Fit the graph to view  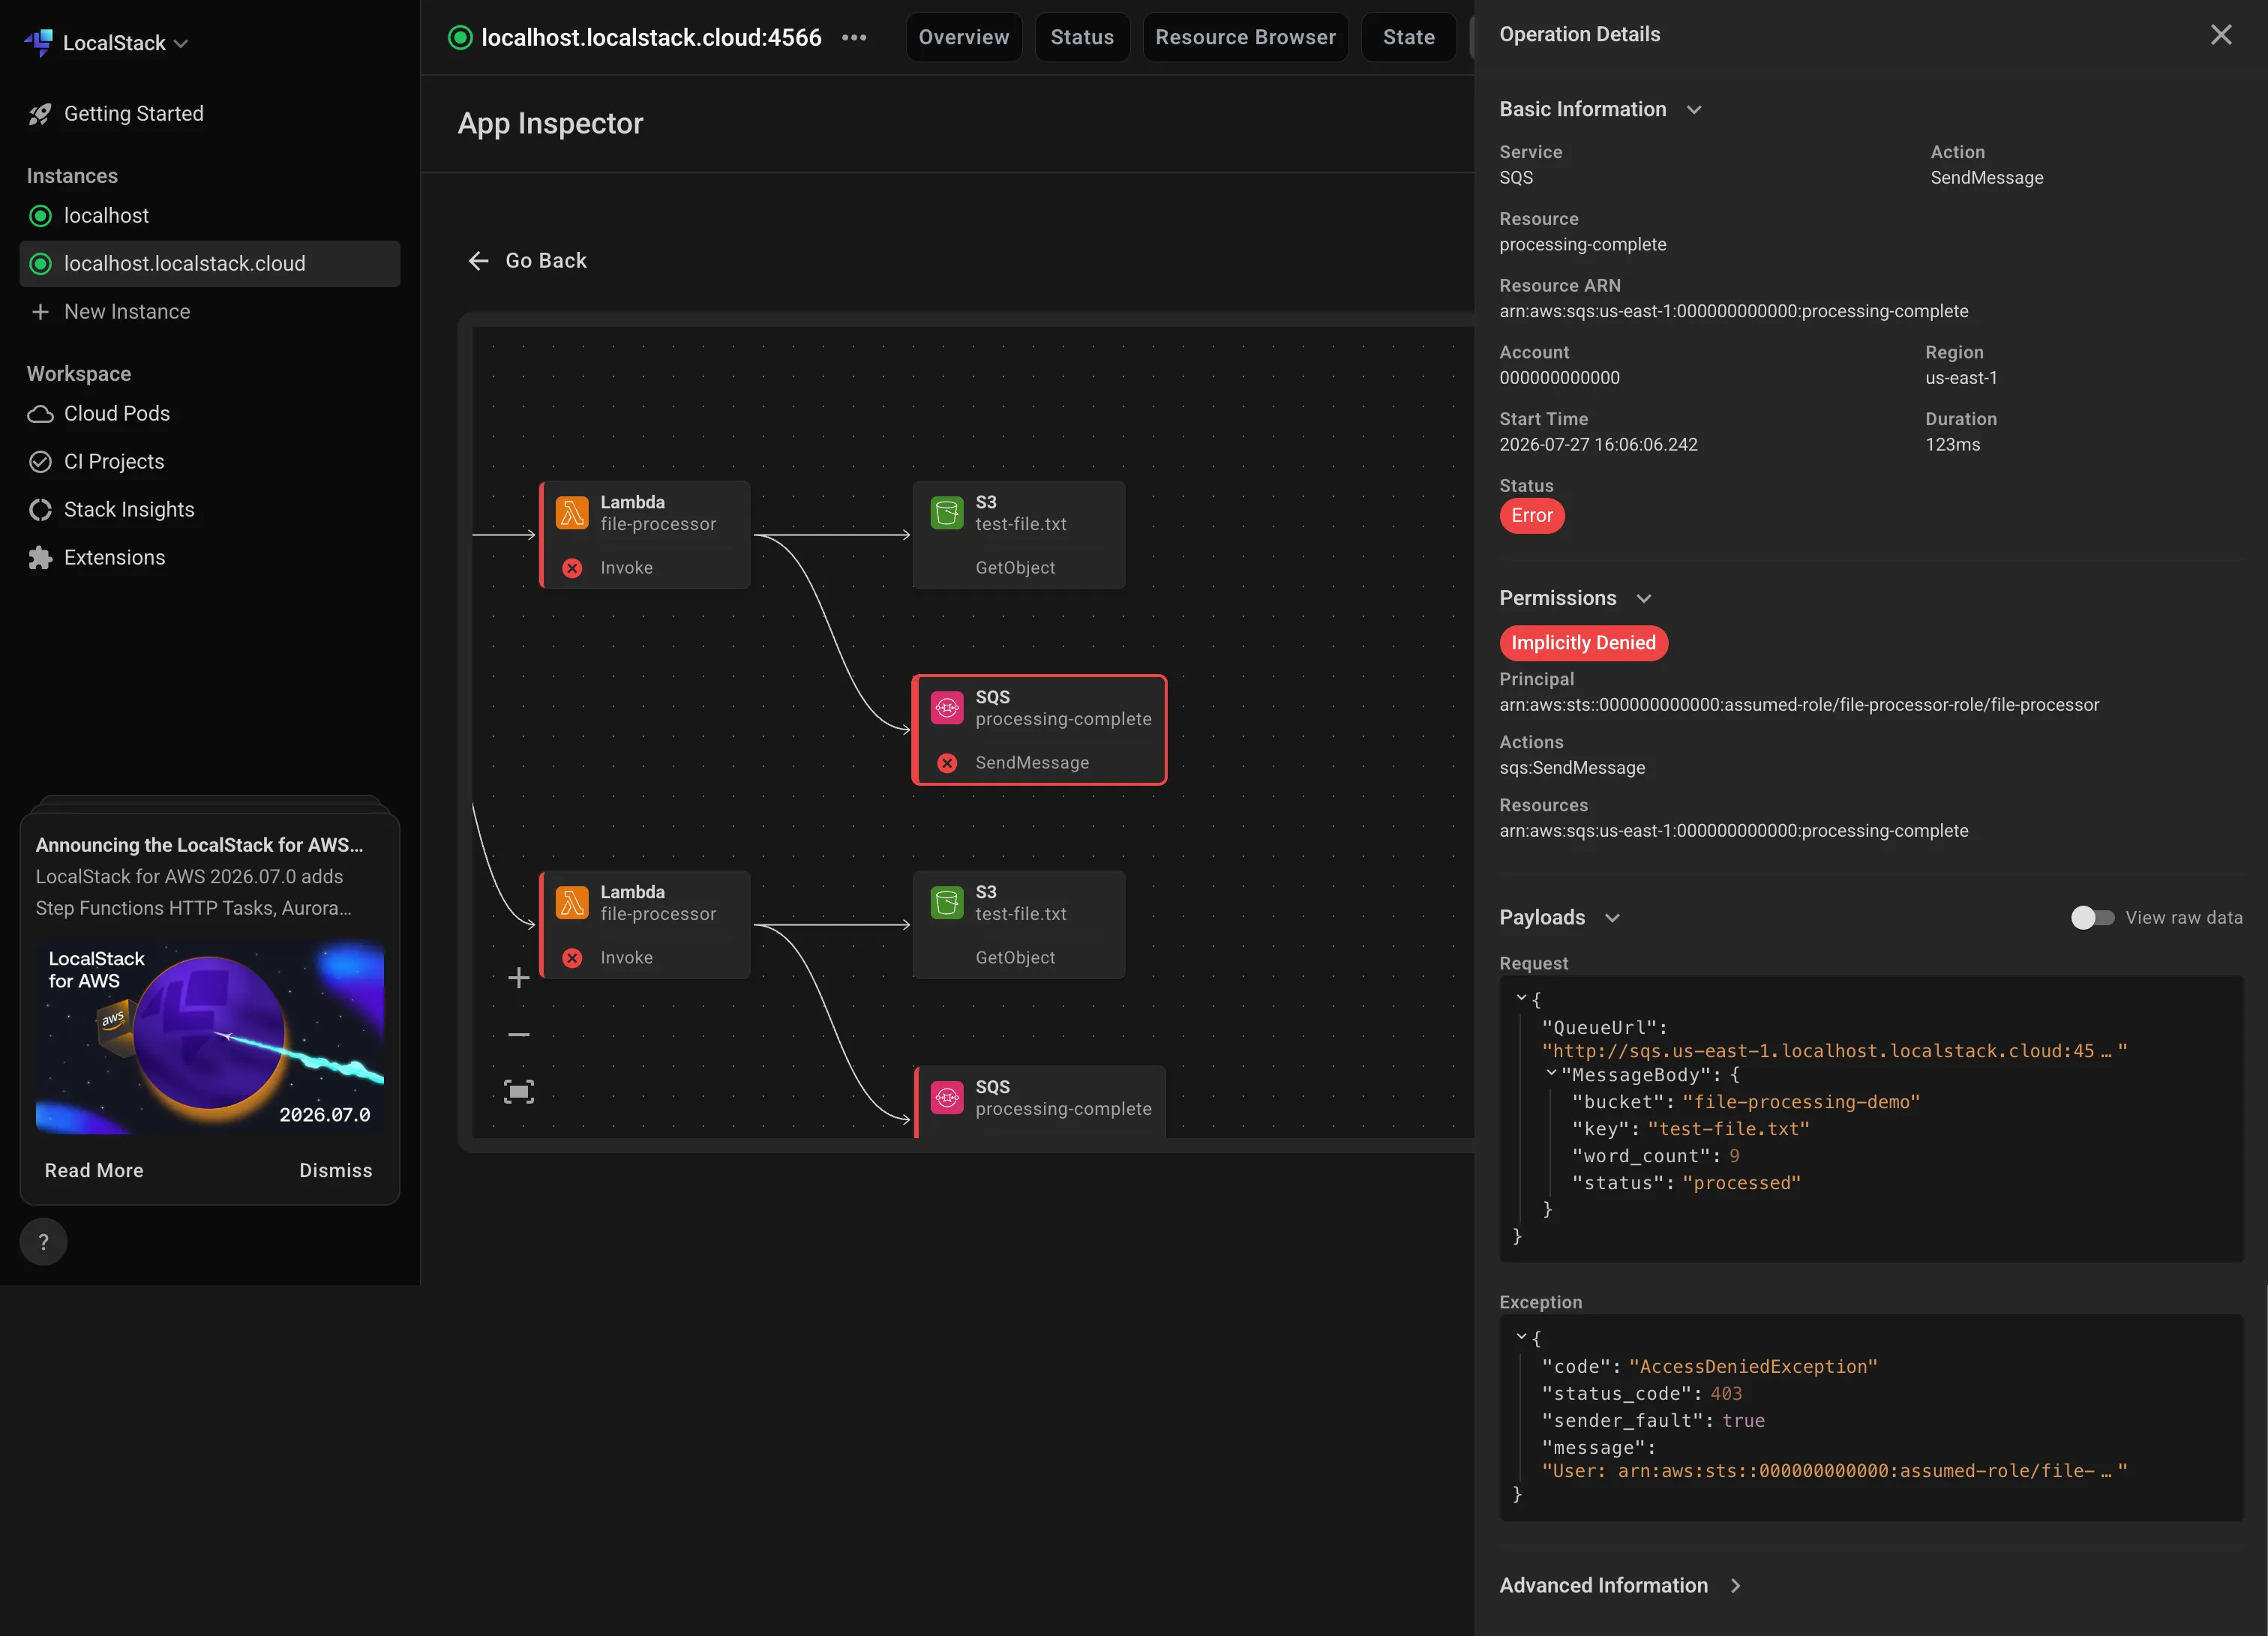click(518, 1091)
